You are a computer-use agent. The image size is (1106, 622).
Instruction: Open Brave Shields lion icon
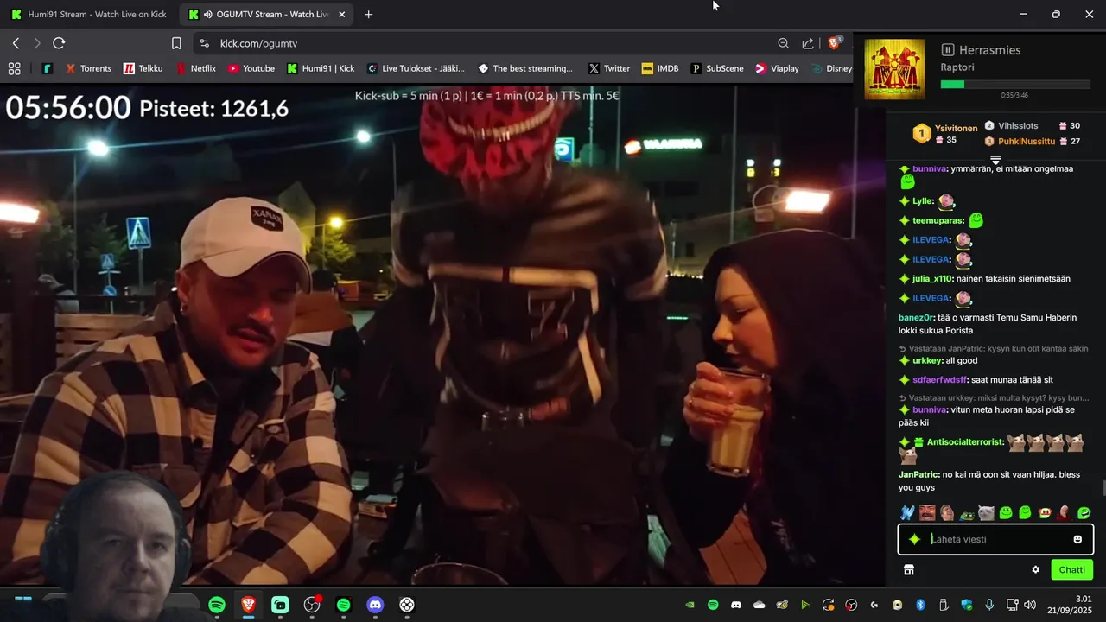835,42
